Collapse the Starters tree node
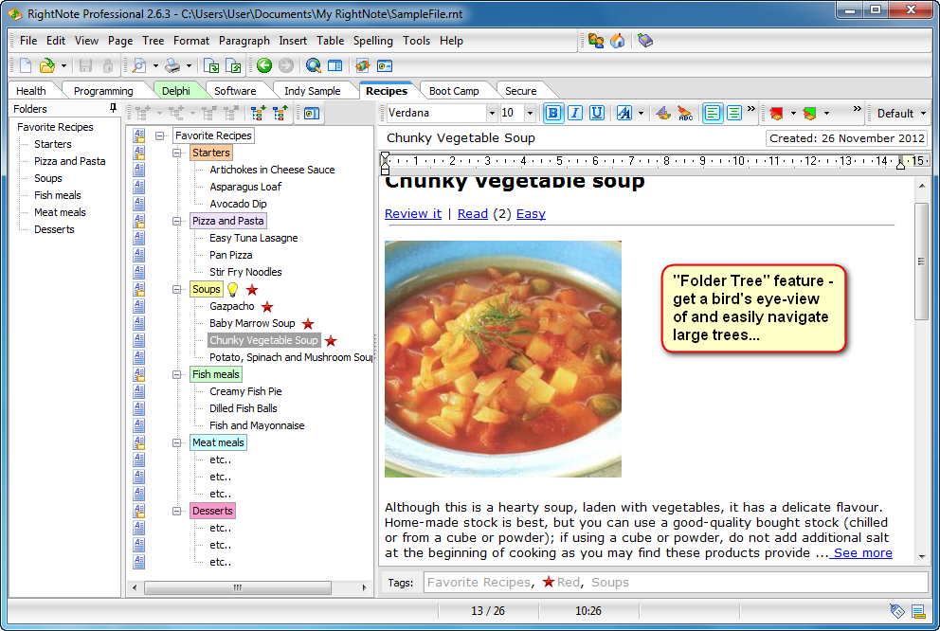The image size is (940, 631). pos(177,153)
